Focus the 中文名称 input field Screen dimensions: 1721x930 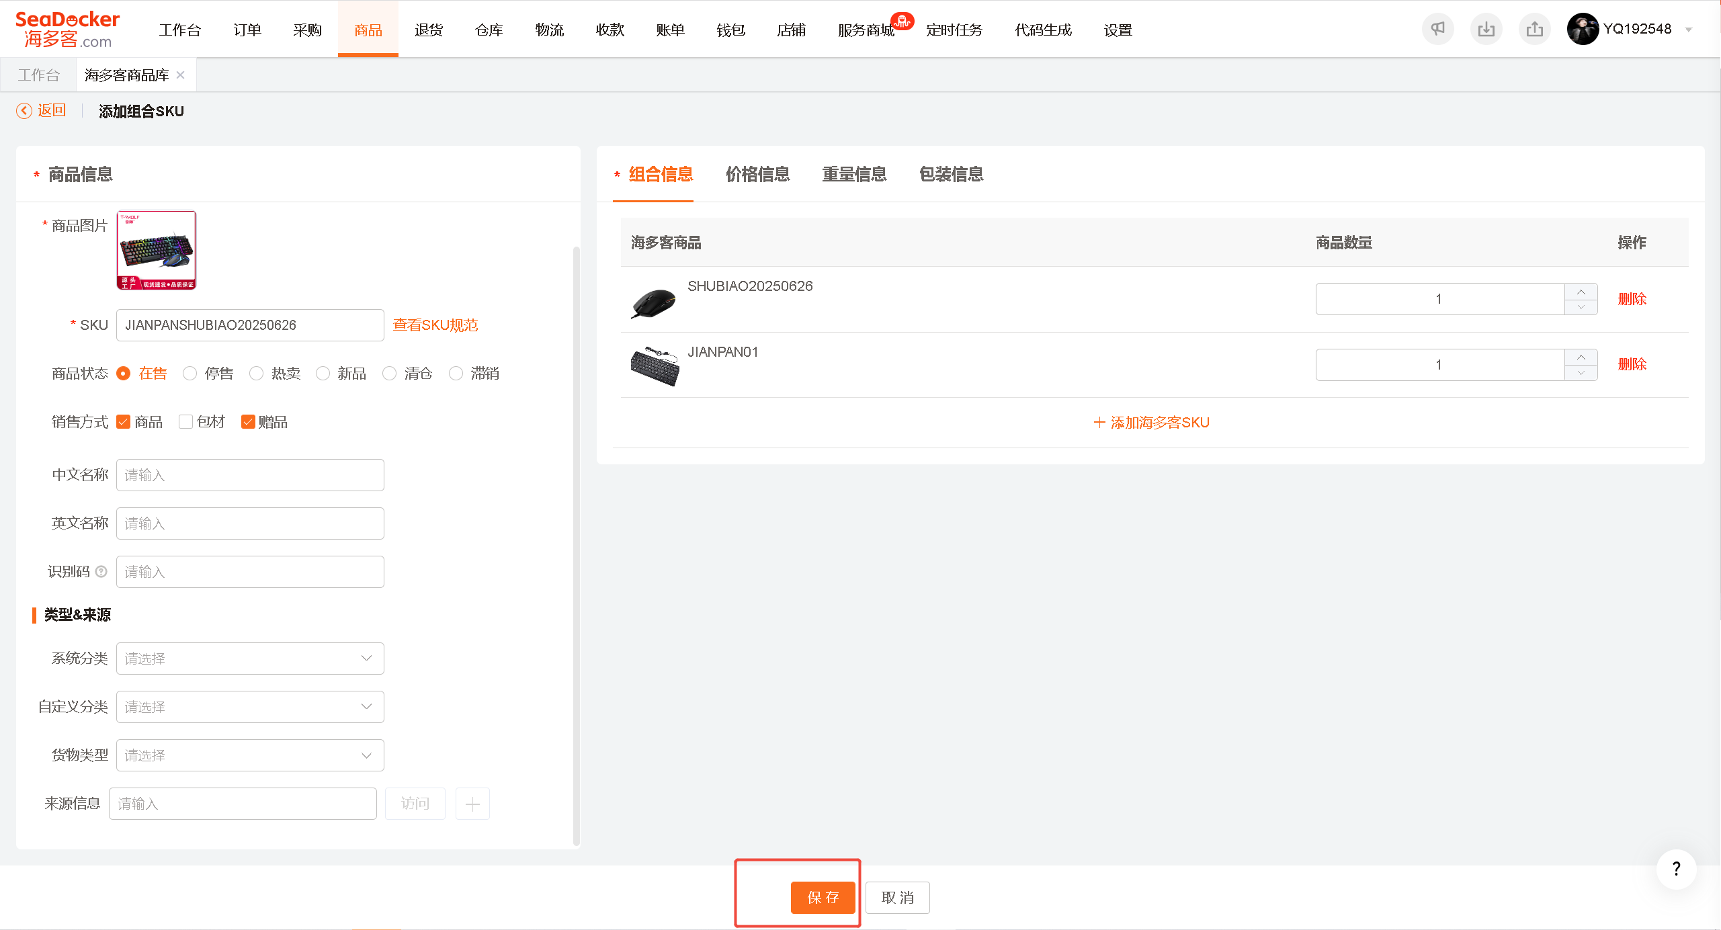pos(250,475)
